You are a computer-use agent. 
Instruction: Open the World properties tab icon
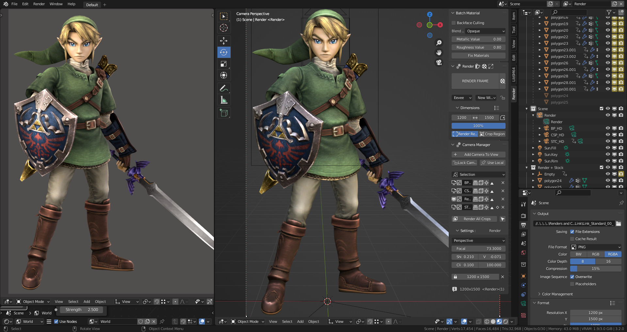click(523, 253)
